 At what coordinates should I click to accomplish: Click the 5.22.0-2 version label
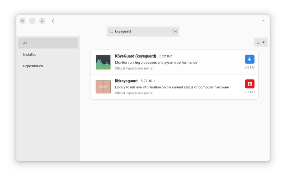166,56
